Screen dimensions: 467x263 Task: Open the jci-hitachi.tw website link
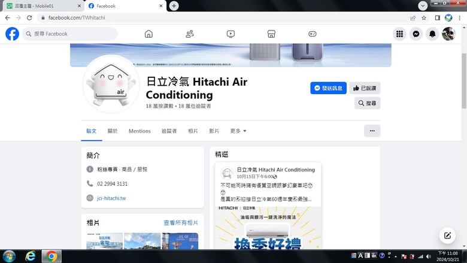pyautogui.click(x=111, y=198)
